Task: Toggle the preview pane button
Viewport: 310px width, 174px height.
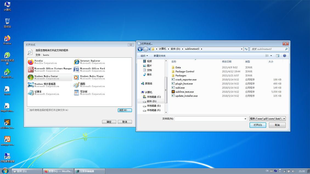Action: pyautogui.click(x=278, y=56)
